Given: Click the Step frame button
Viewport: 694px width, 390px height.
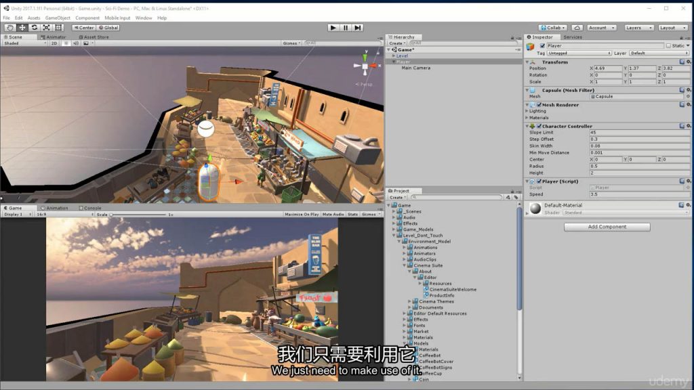Looking at the screenshot, I should [357, 28].
